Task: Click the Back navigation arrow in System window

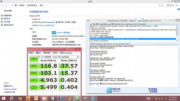Action: [x=2, y=5]
